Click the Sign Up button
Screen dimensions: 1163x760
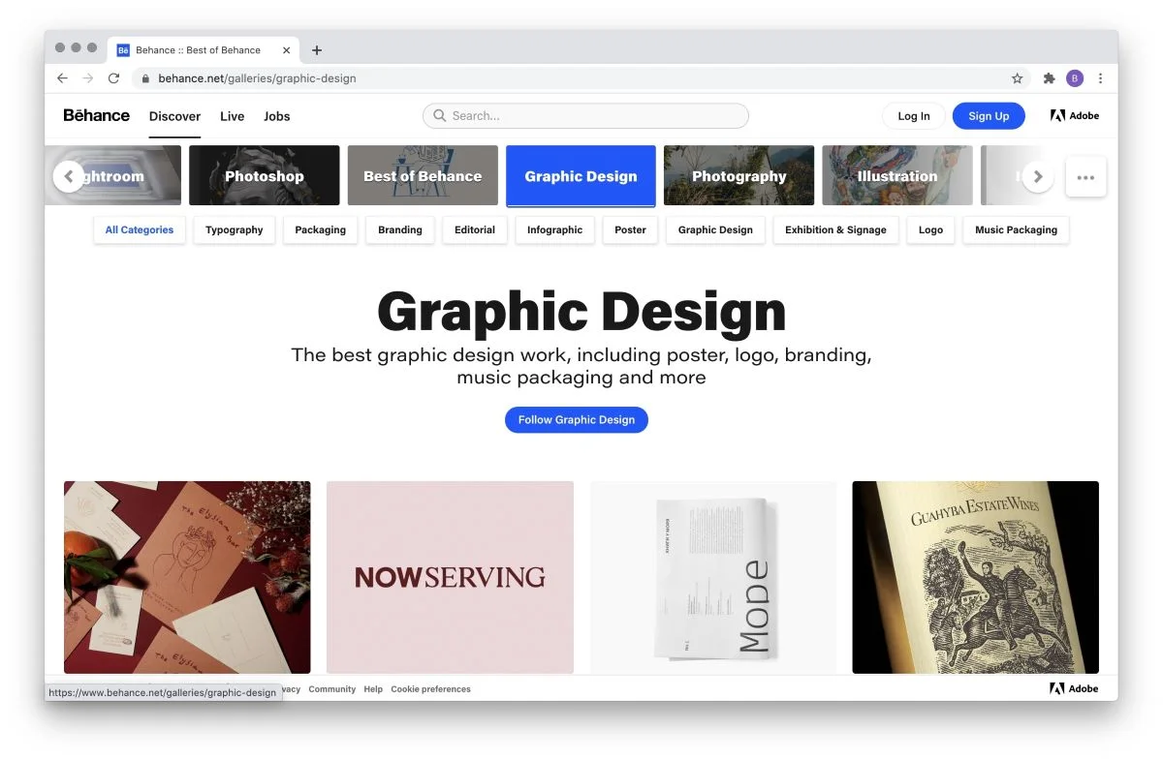[x=988, y=116]
